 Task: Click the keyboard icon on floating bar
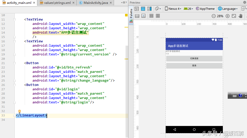point(235,96)
